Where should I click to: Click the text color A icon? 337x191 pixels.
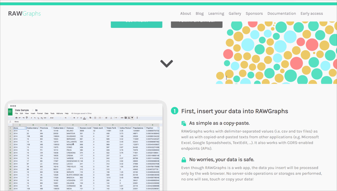(x=84, y=118)
